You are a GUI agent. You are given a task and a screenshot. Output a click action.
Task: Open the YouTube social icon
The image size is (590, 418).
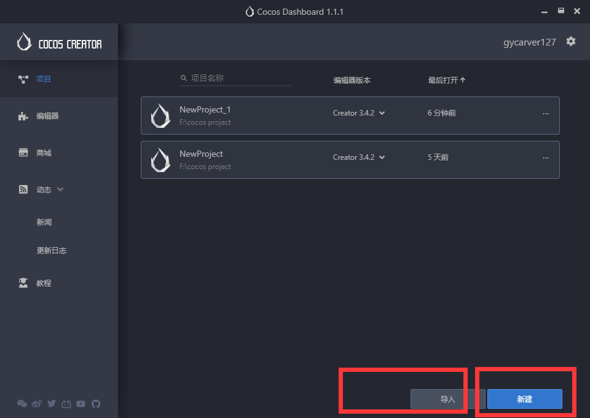point(81,404)
